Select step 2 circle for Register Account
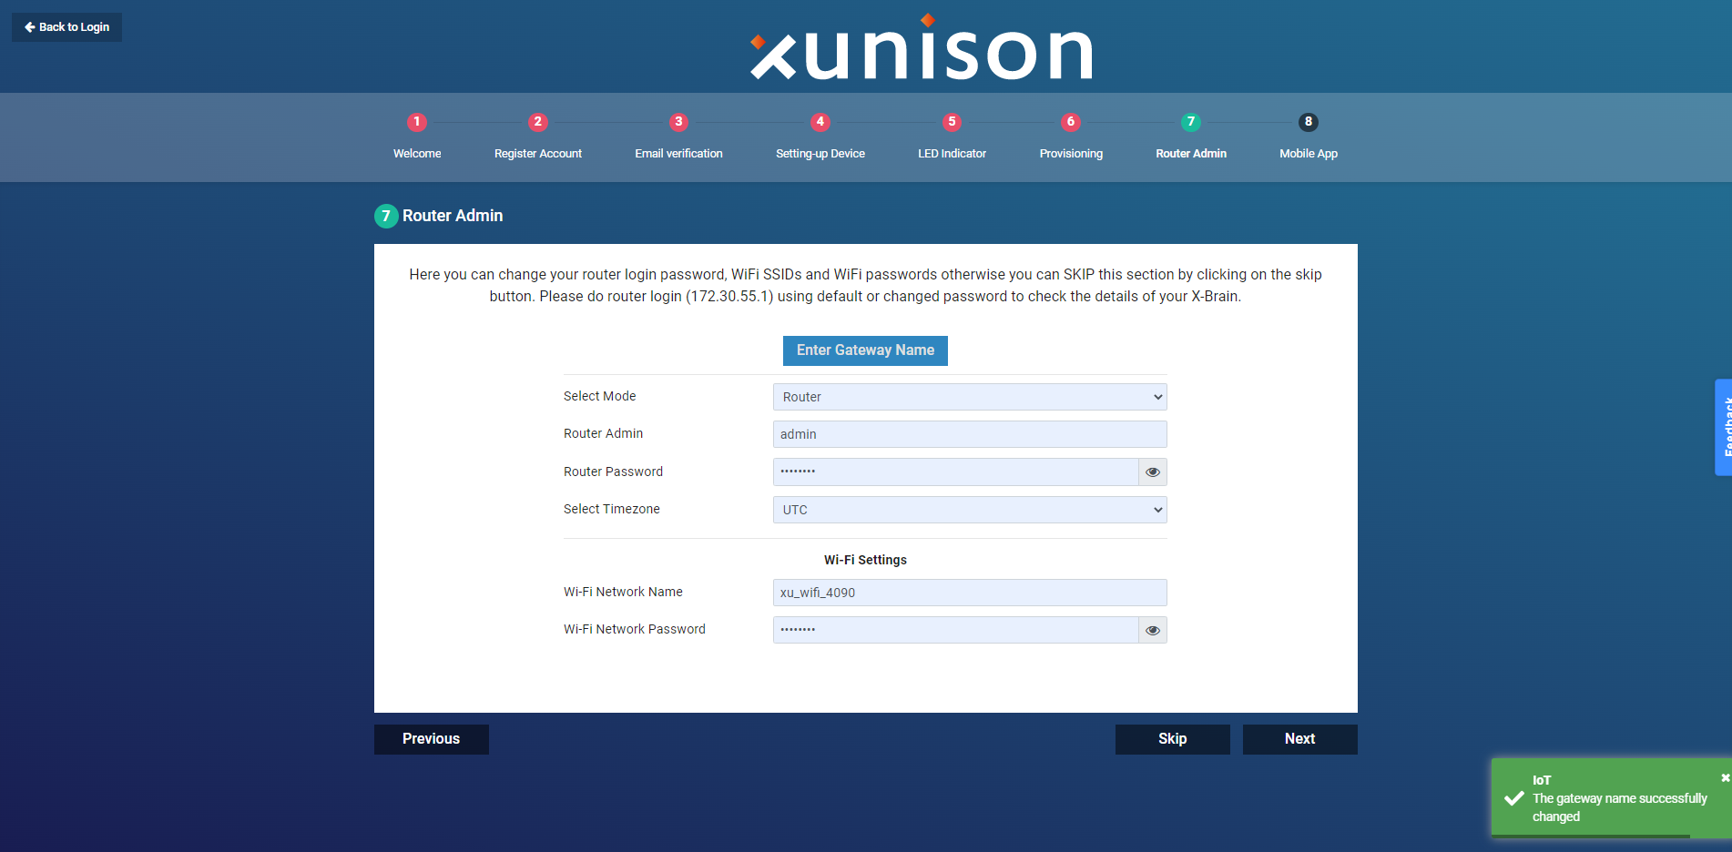1732x852 pixels. pyautogui.click(x=538, y=122)
